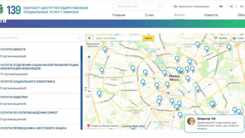The height and width of the screenshot is (138, 245).
Task: Click the 10 организация(ий) count text
Action: (14, 74)
